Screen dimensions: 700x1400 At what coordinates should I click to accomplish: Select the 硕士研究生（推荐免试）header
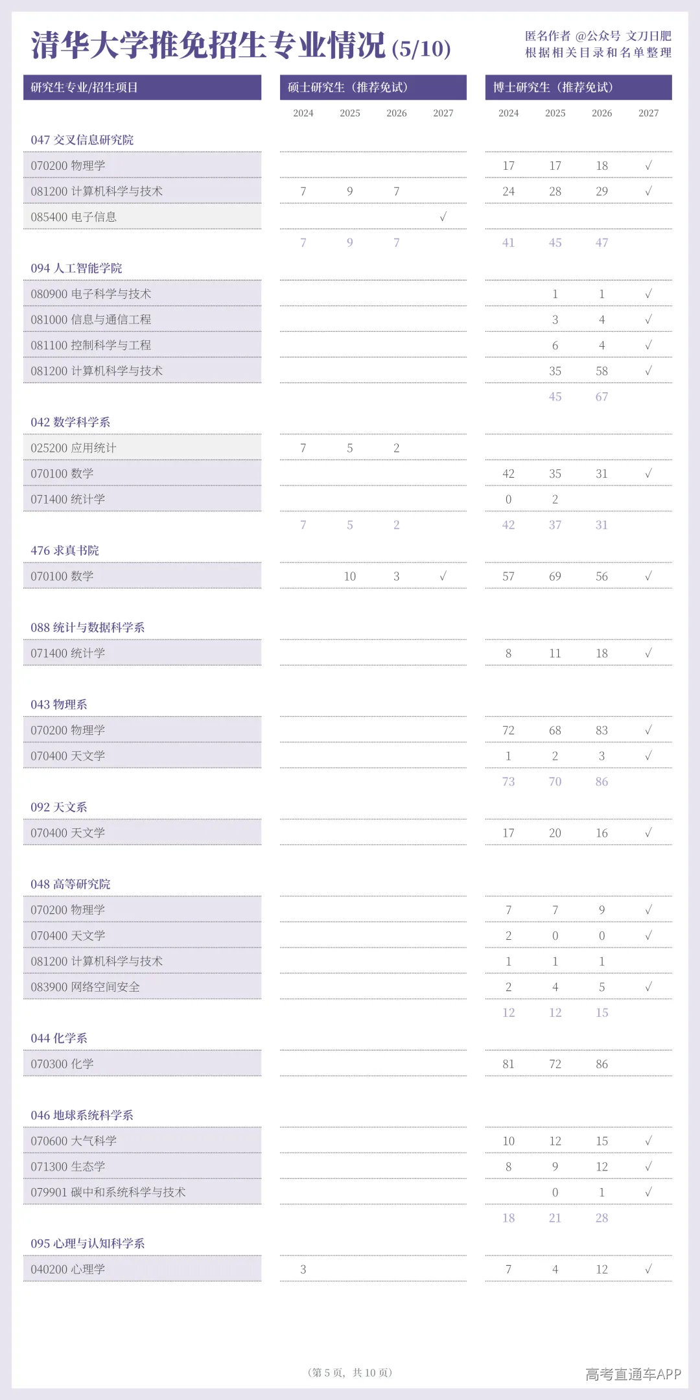(x=373, y=87)
